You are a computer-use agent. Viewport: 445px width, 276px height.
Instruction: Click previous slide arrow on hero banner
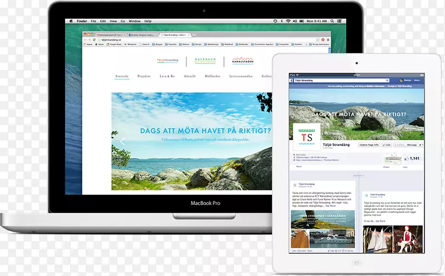pos(122,141)
